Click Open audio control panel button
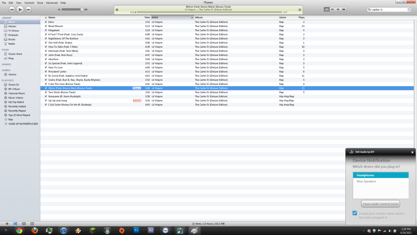 click(380, 204)
